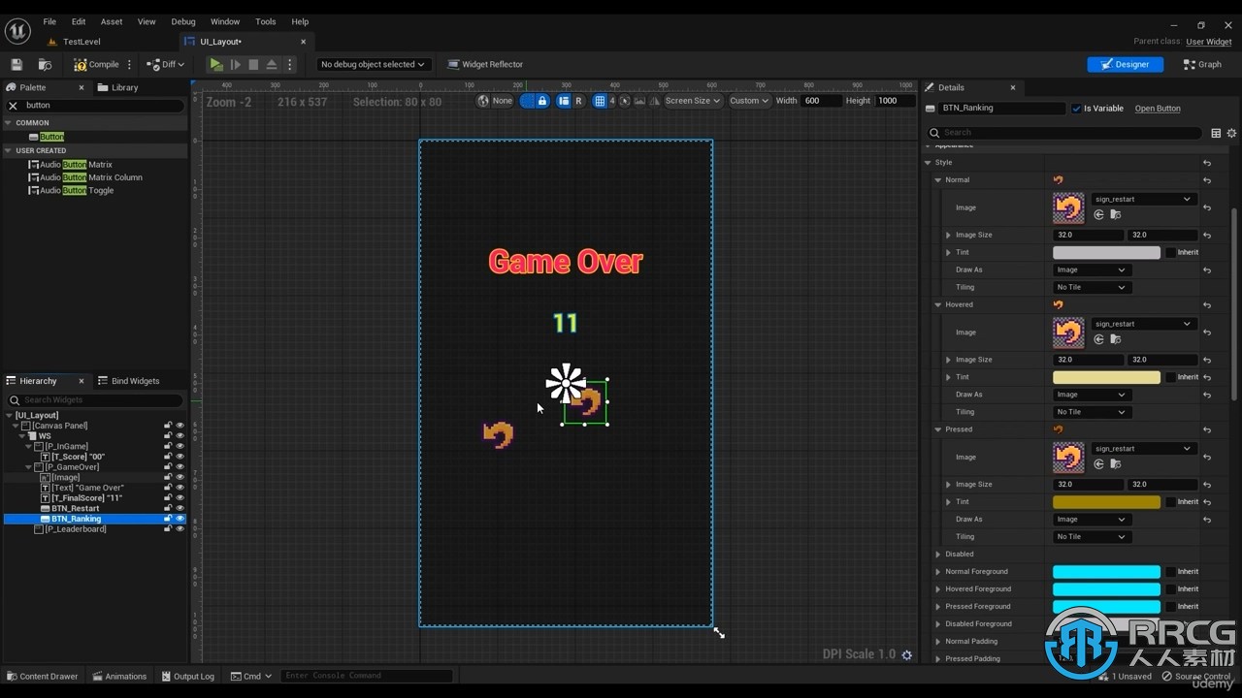1242x698 pixels.
Task: Open the Debug menu
Action: [183, 21]
